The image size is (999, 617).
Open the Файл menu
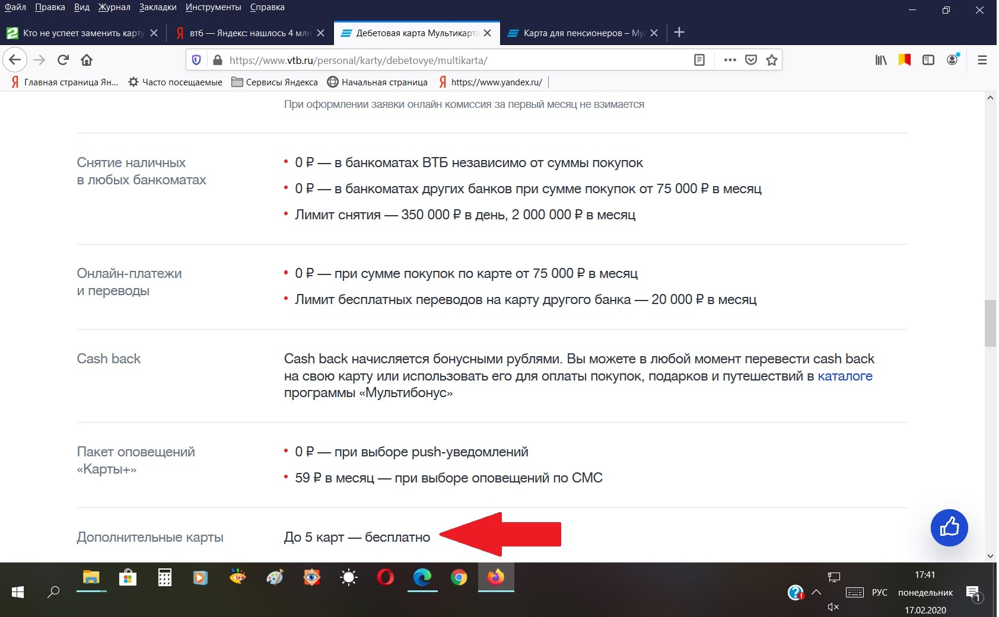point(15,7)
